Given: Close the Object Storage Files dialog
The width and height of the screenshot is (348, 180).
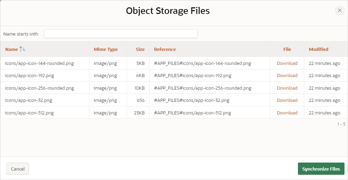Looking at the screenshot, I should pos(340,10).
